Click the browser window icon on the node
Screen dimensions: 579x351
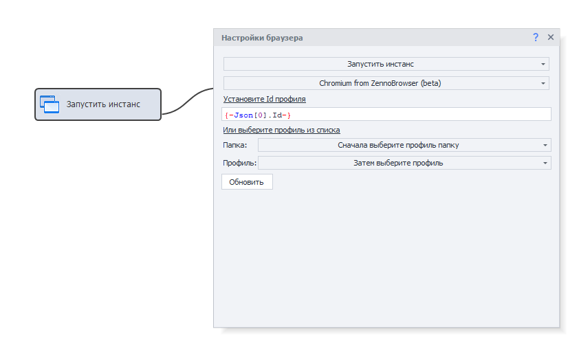click(x=48, y=104)
